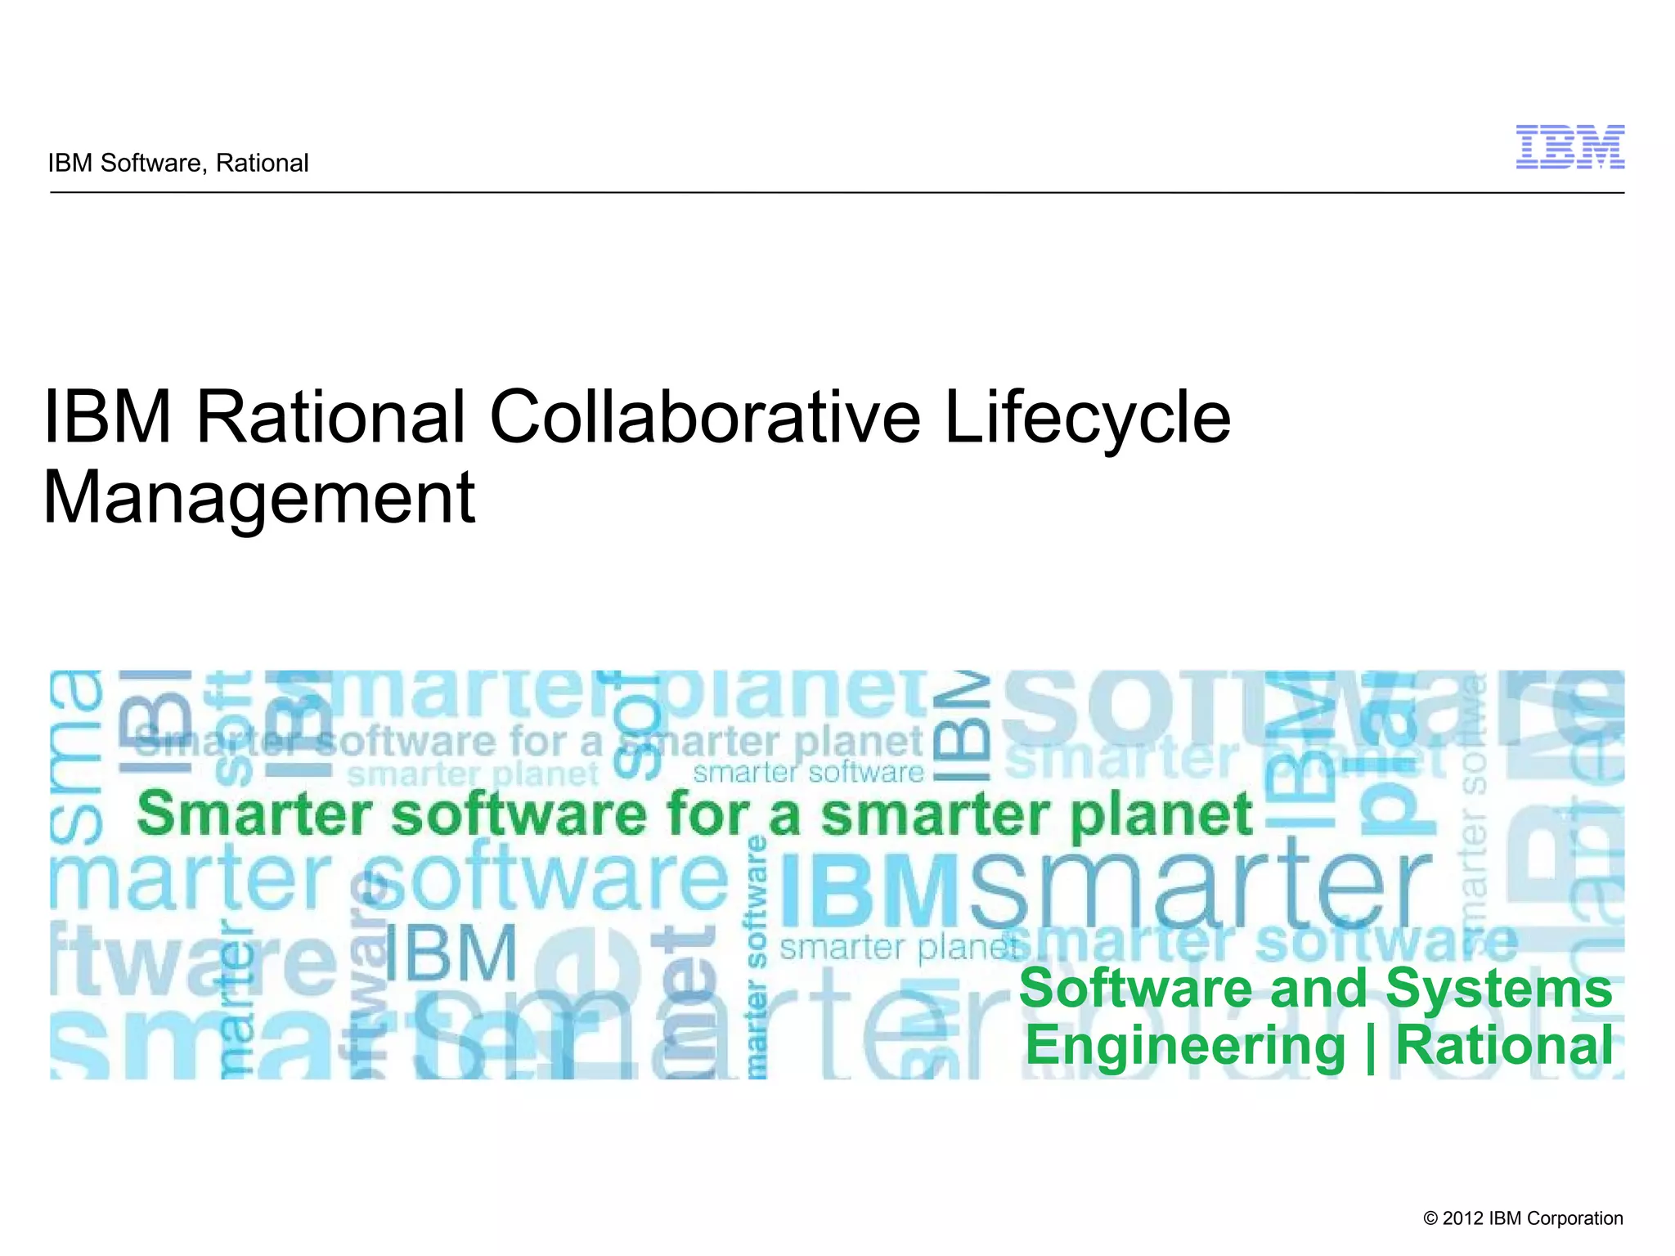Click 'Software and Systems' green text
Viewport: 1675px width, 1256px height.
[x=1315, y=988]
